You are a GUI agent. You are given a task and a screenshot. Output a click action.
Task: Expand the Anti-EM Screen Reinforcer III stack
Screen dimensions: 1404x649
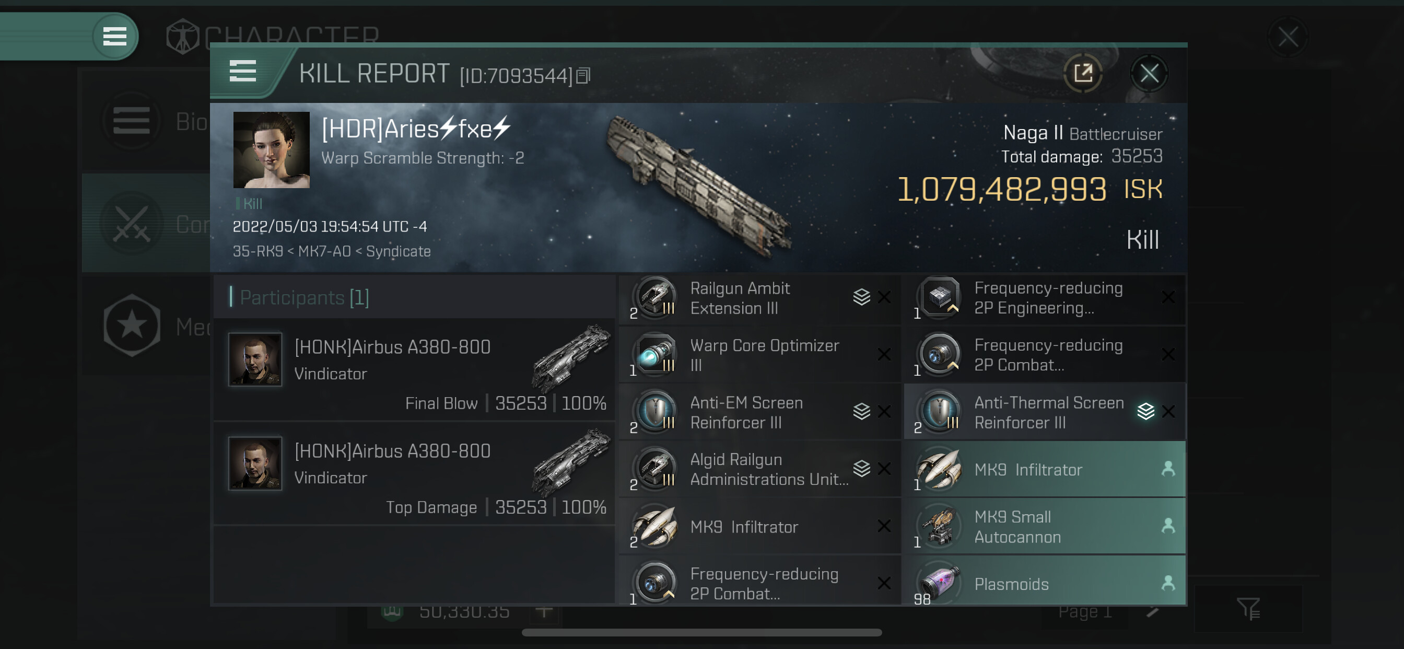[861, 412]
